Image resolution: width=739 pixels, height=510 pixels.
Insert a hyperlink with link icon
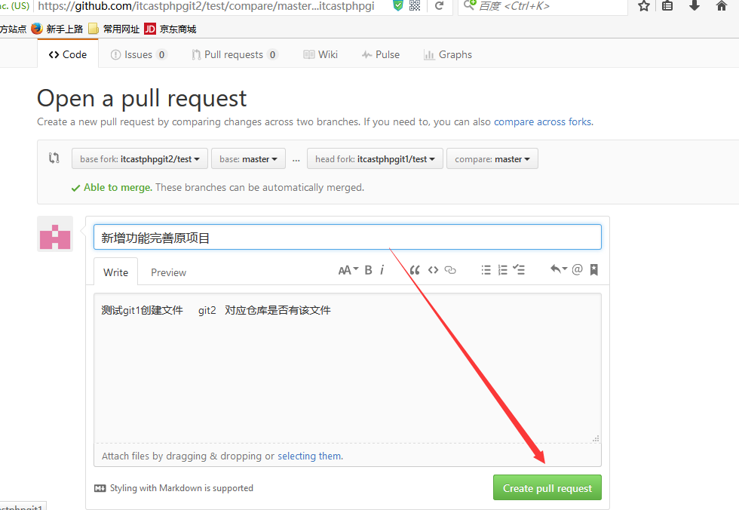click(x=451, y=270)
